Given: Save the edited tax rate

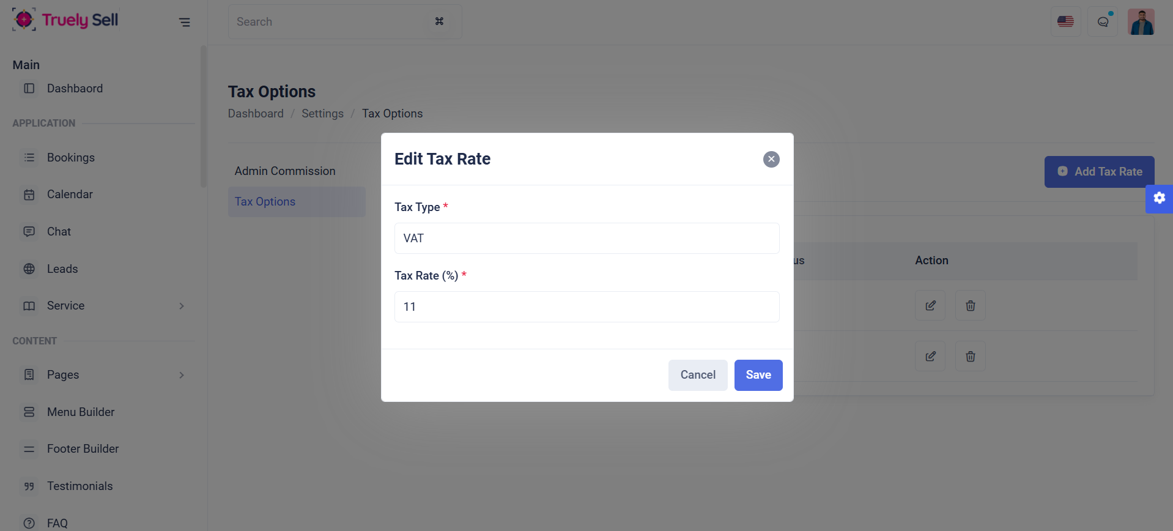Looking at the screenshot, I should point(758,375).
